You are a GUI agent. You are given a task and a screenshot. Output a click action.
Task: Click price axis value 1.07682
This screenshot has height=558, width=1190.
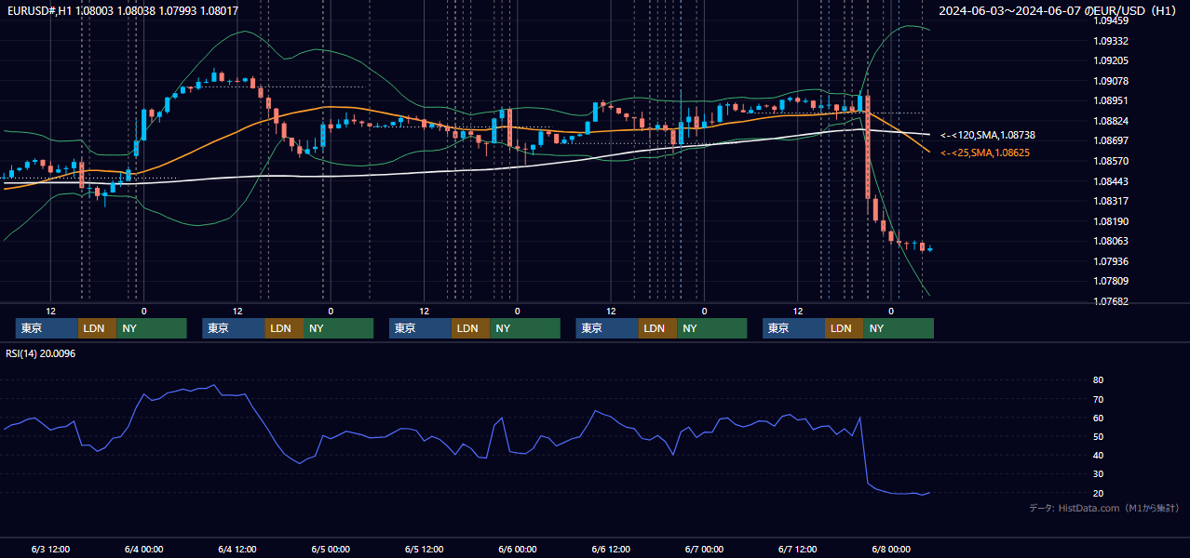tap(1111, 301)
